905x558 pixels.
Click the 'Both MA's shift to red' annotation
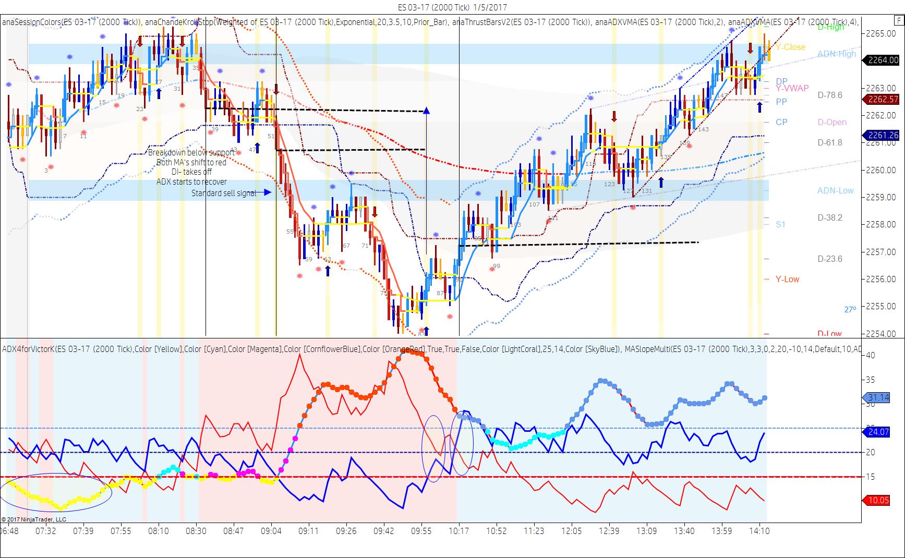[191, 162]
